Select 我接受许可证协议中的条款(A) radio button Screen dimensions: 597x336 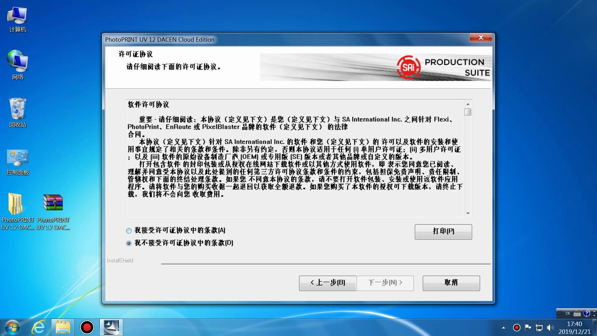click(x=129, y=231)
